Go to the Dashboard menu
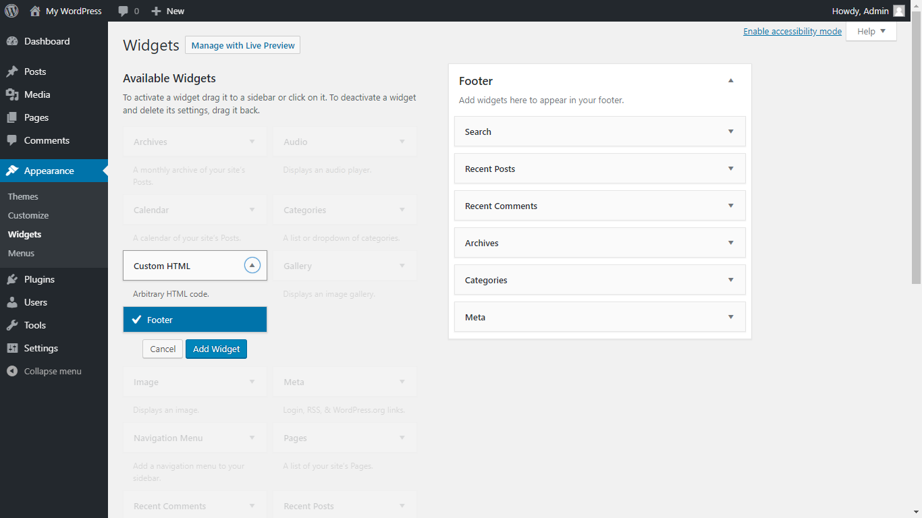Image resolution: width=922 pixels, height=518 pixels. (x=47, y=41)
